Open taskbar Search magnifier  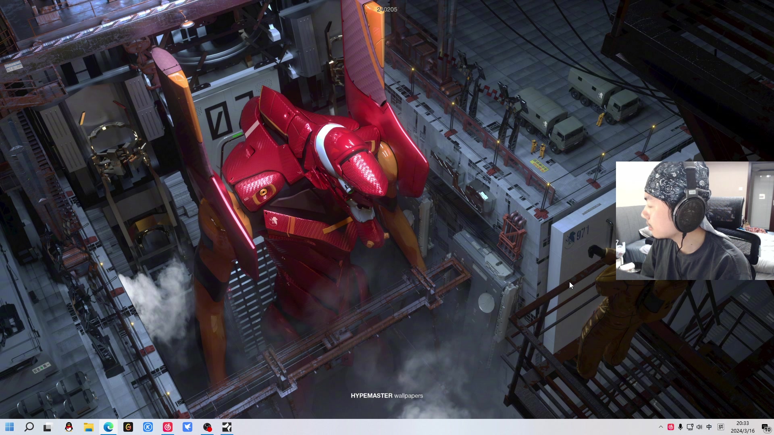[x=29, y=427]
